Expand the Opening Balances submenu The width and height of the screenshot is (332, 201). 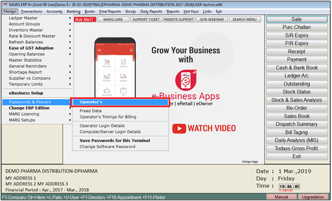tap(38, 54)
